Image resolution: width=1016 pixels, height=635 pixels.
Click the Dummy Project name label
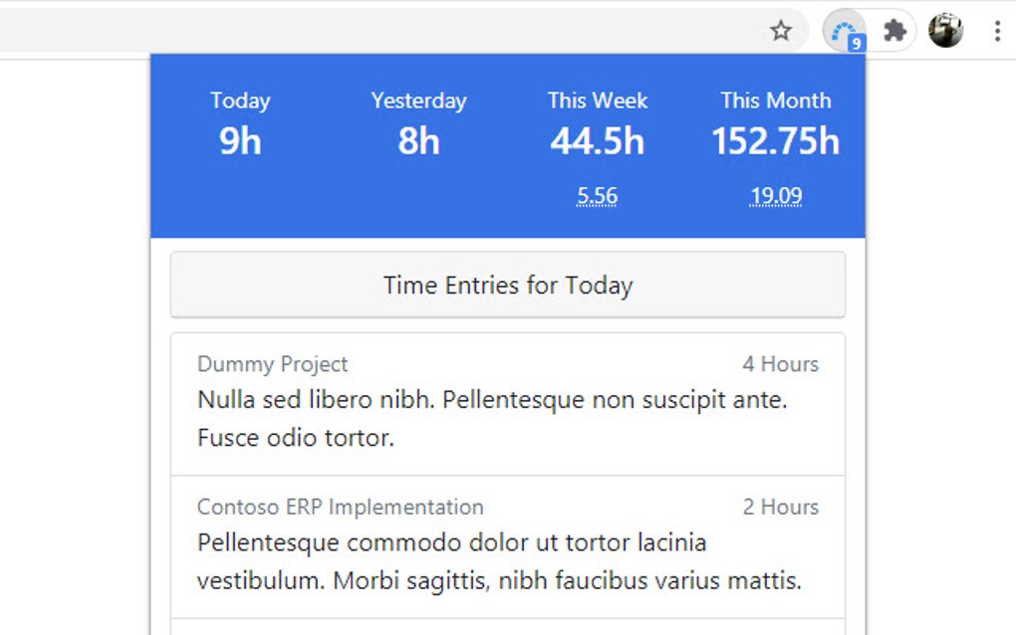click(x=273, y=364)
